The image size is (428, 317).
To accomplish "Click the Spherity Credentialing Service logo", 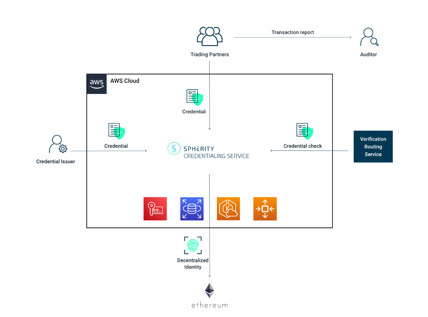I will [209, 150].
